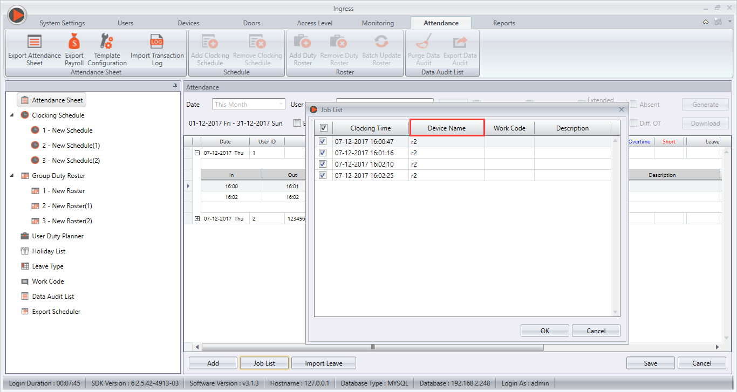Click the Purge Data Audit broom icon

[x=424, y=42]
